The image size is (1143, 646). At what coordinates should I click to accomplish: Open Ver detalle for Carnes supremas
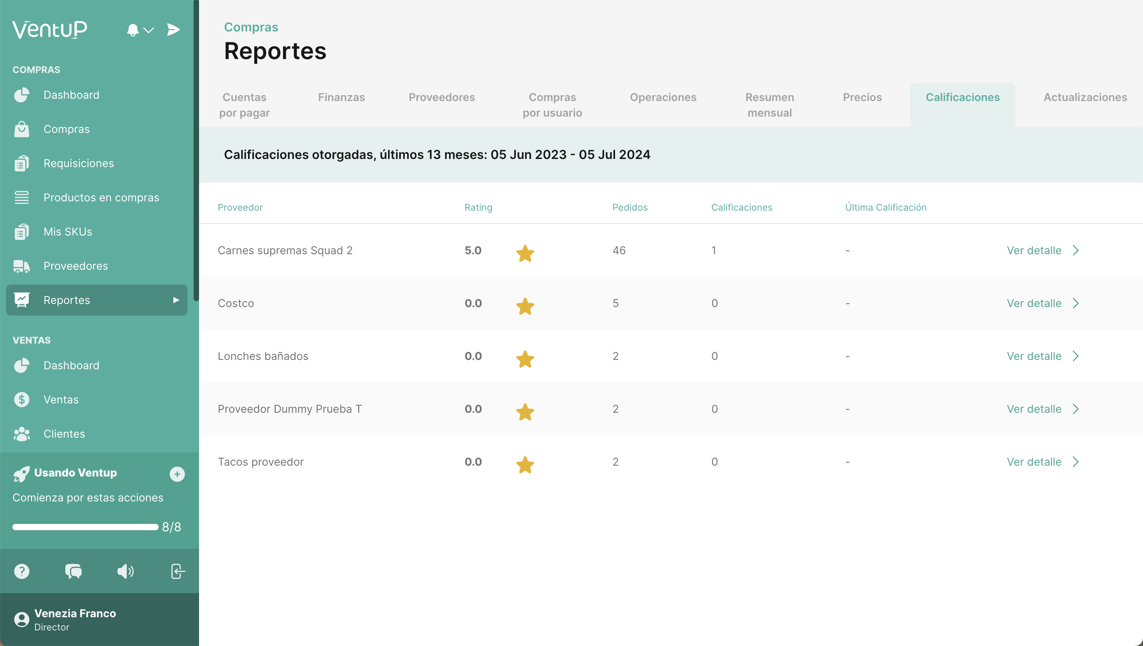[x=1033, y=250]
